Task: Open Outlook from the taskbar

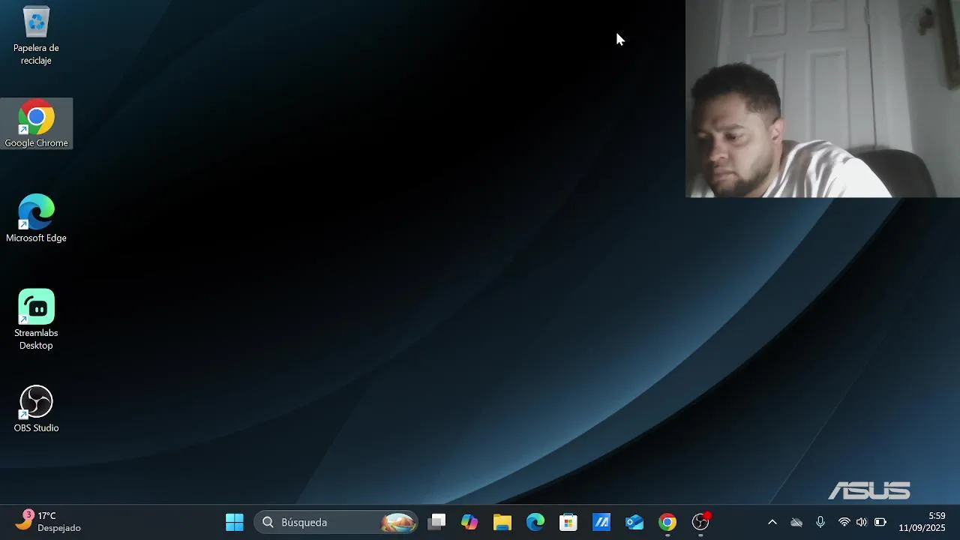Action: coord(634,522)
